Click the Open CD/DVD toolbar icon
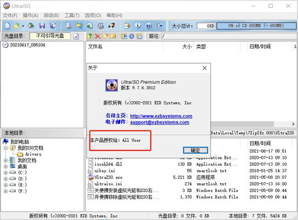Viewport: 298px width, 220px height. [31, 26]
